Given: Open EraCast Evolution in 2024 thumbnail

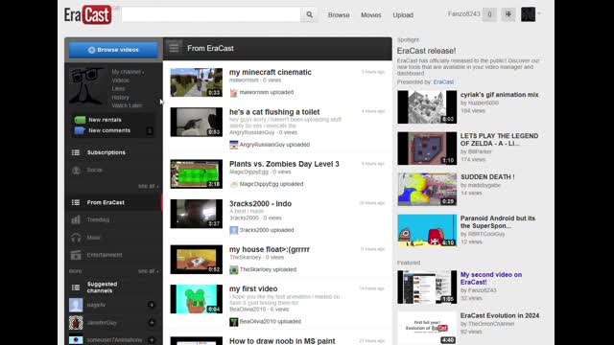Looking at the screenshot, I should tap(427, 328).
